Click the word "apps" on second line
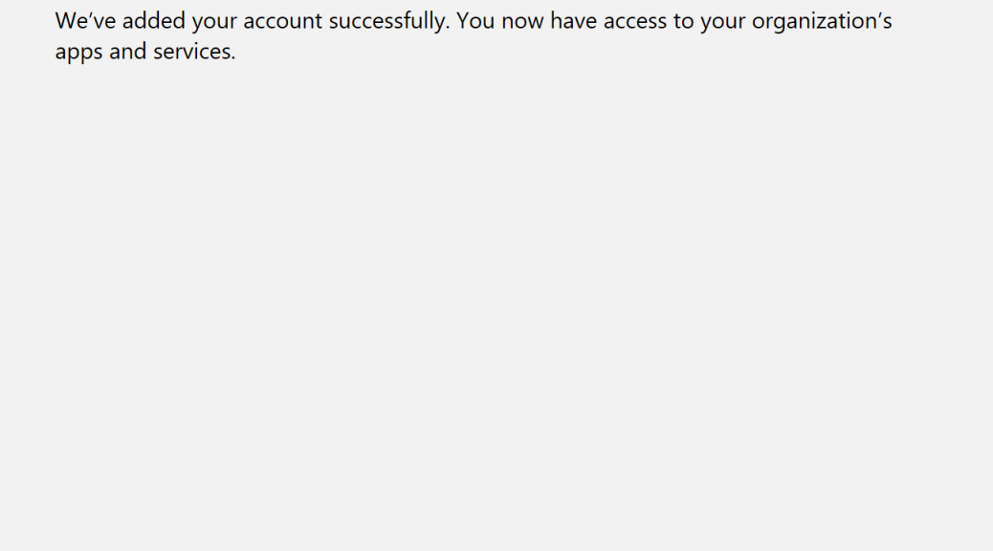 (x=78, y=54)
